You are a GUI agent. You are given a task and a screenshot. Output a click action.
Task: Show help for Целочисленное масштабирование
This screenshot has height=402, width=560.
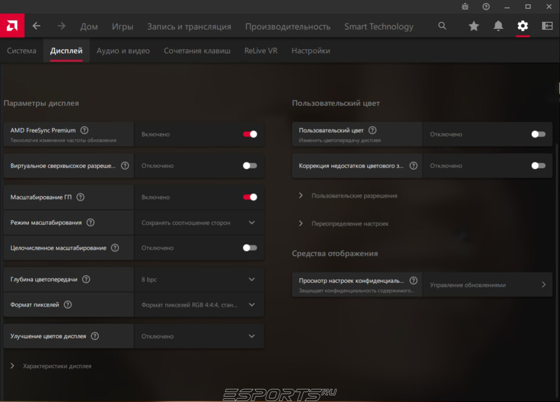[x=115, y=248]
